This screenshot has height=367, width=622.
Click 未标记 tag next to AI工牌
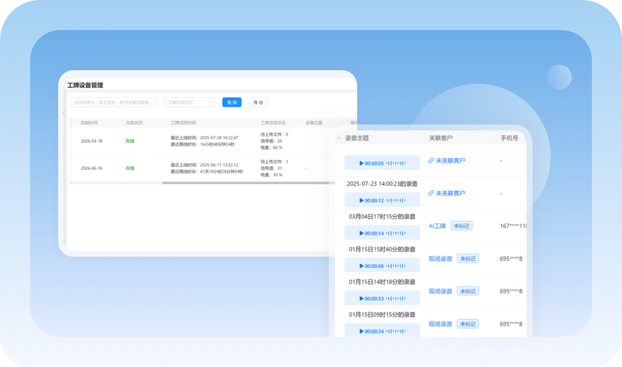point(461,226)
